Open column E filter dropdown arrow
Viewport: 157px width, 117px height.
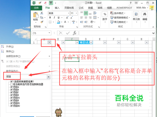point(105,42)
